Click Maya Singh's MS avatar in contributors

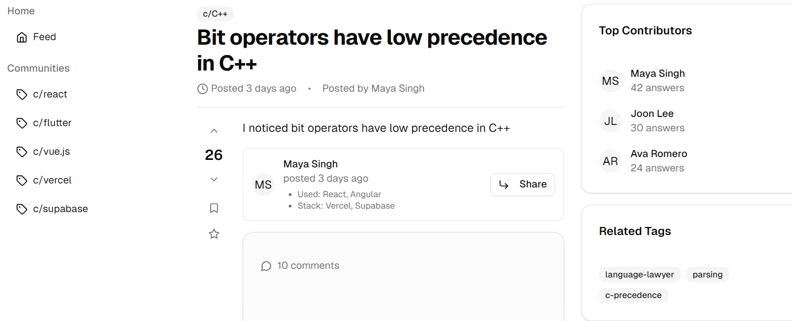coord(611,81)
